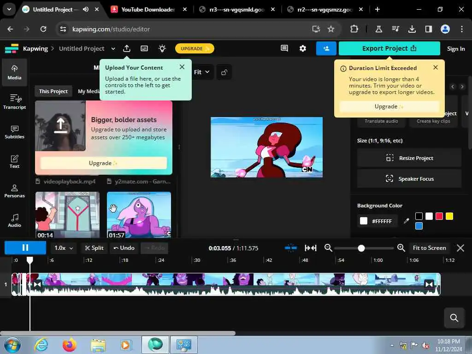Toggle the canvas lock icon next to Fit
Viewport: 472px width, 354px height.
pos(224,72)
